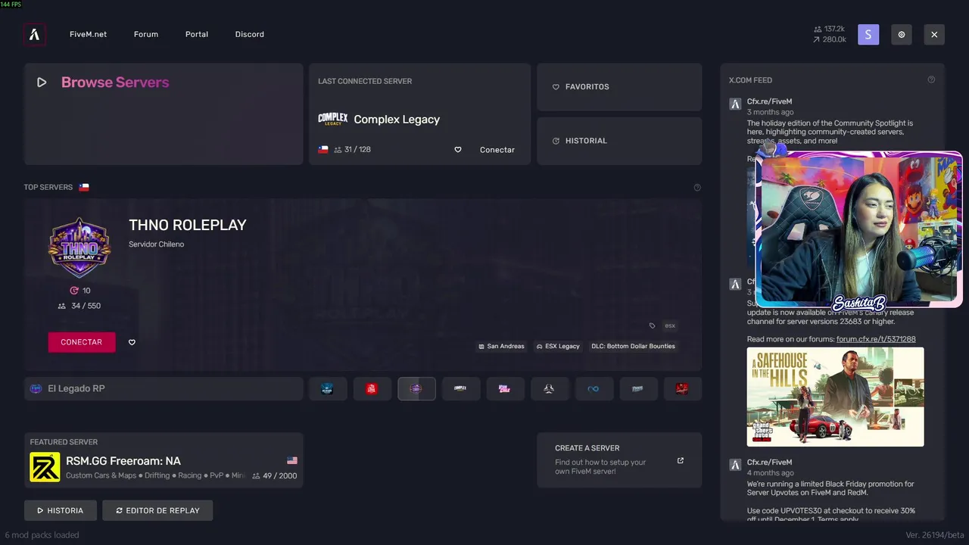Click the Ver. 26194/beta version label
The image size is (969, 545).
[x=935, y=535]
